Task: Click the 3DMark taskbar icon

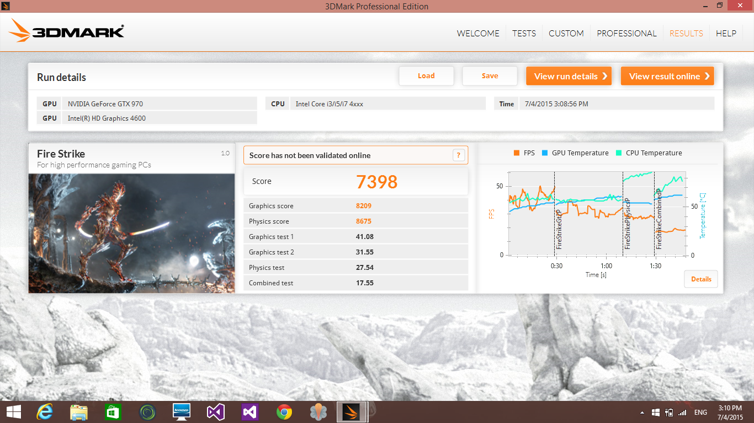Action: point(352,412)
